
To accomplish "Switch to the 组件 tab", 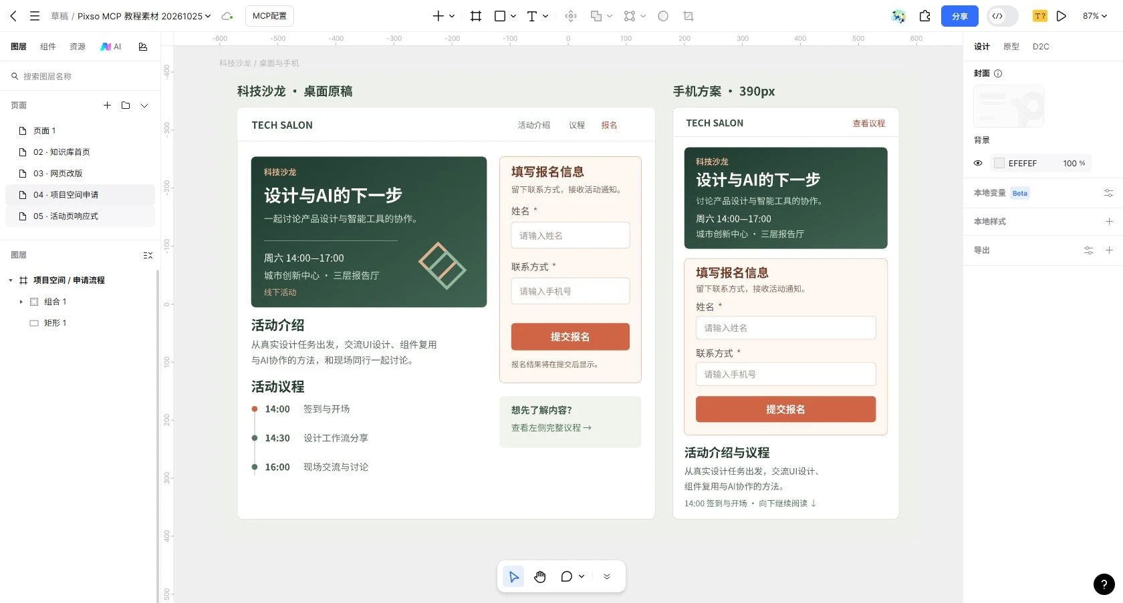I will [x=48, y=47].
